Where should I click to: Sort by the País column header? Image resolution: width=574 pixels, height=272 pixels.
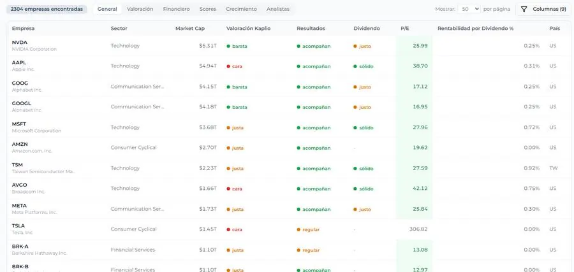(554, 28)
